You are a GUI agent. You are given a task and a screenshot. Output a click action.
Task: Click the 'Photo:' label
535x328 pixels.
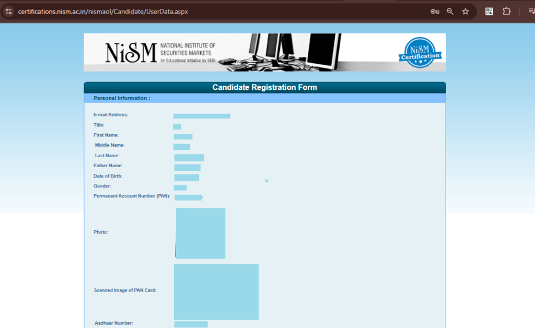101,232
